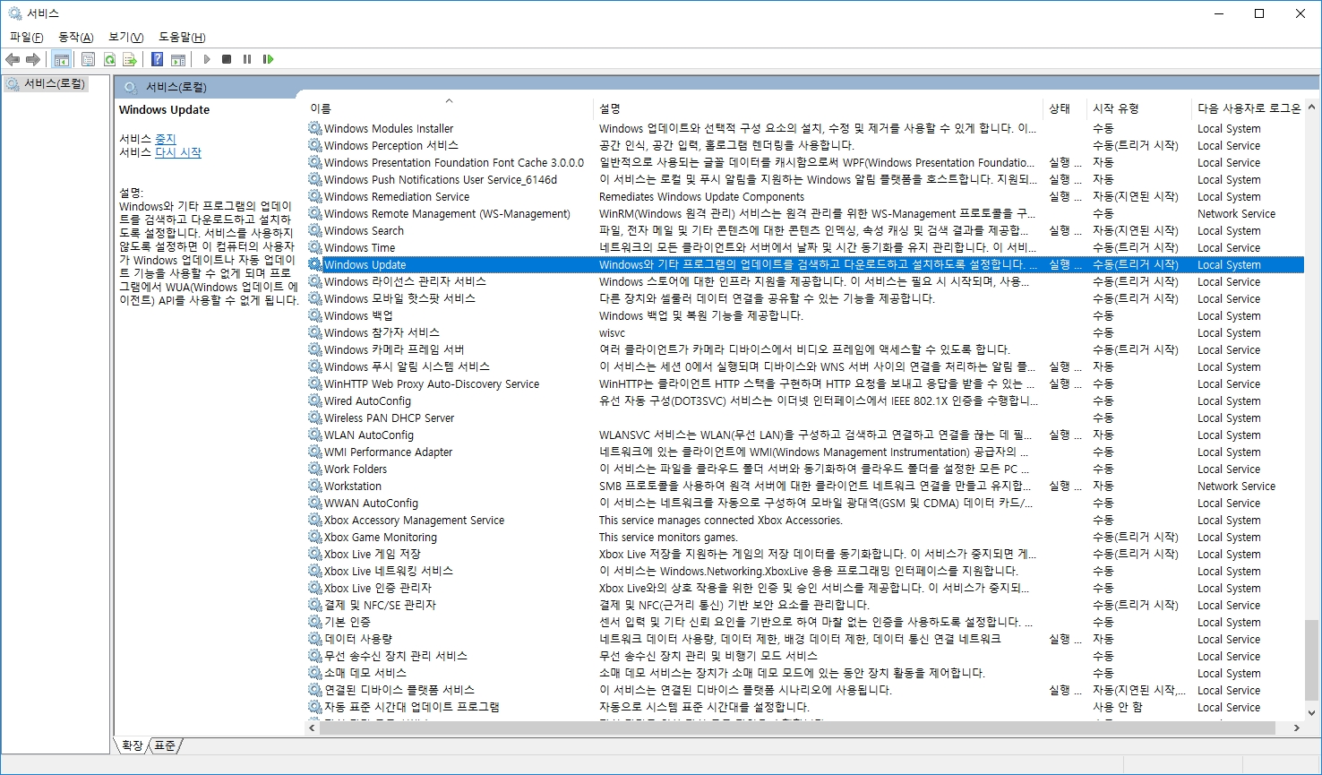Screen dimensions: 1322x775
Task: Select Wireless PAN DHCP Server row
Action: tap(805, 418)
